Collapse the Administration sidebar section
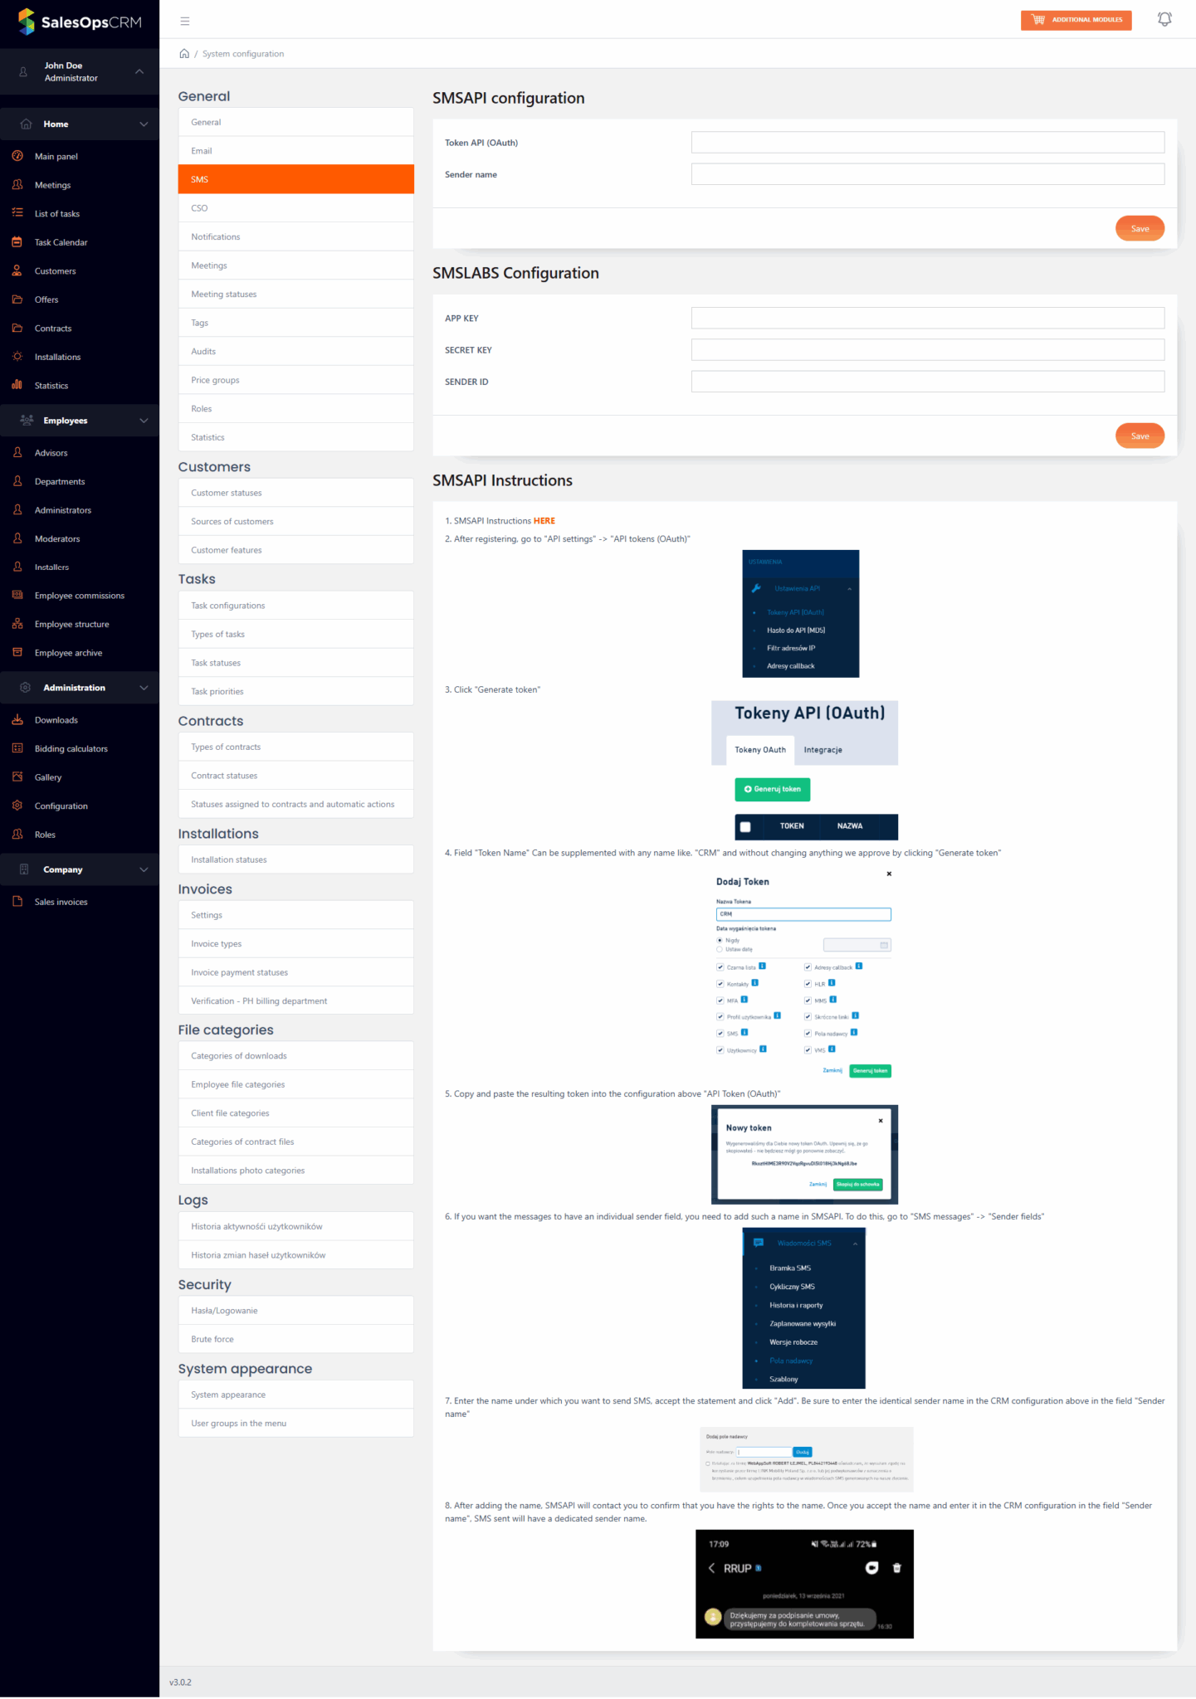1196x1699 pixels. pyautogui.click(x=144, y=688)
